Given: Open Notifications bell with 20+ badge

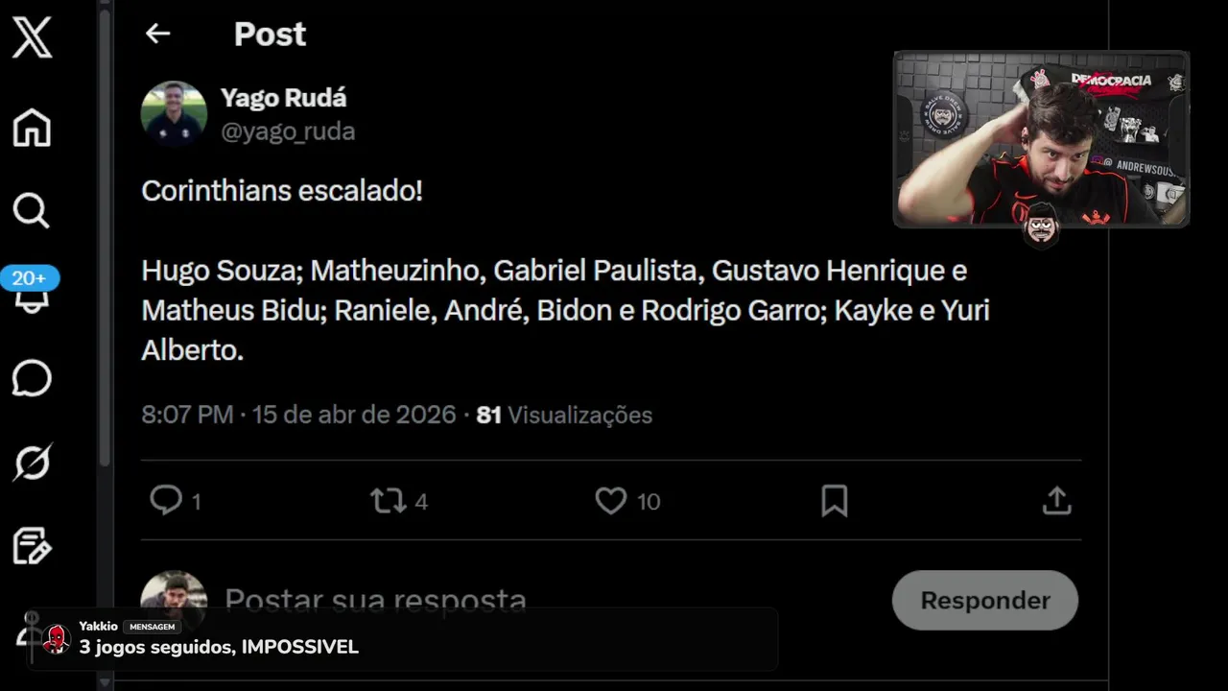Looking at the screenshot, I should (31, 290).
